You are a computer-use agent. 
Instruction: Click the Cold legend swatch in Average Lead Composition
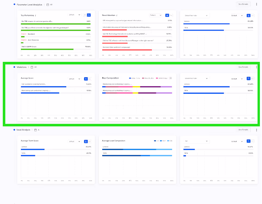click(x=168, y=141)
